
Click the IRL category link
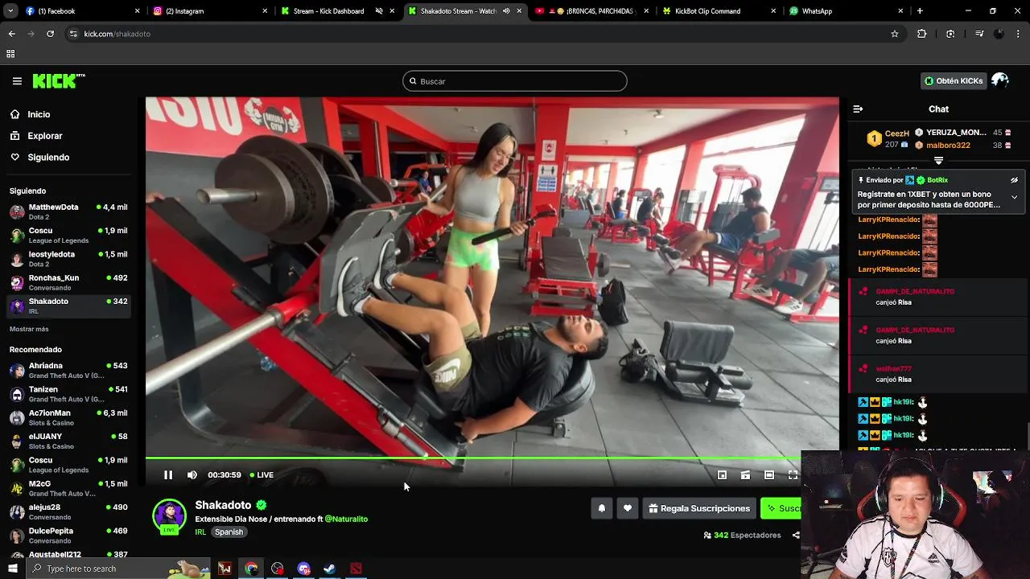coord(200,532)
